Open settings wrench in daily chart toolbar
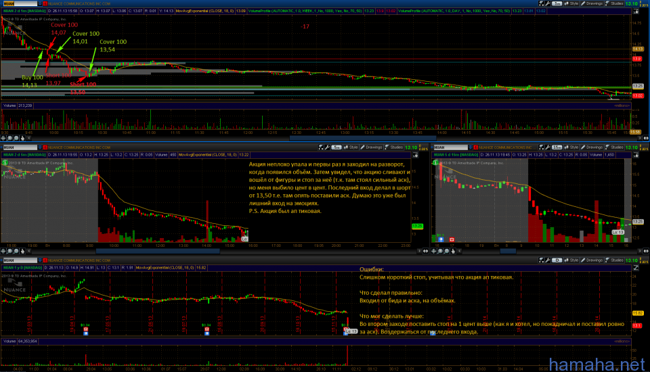650x372 pixels. pos(548,260)
